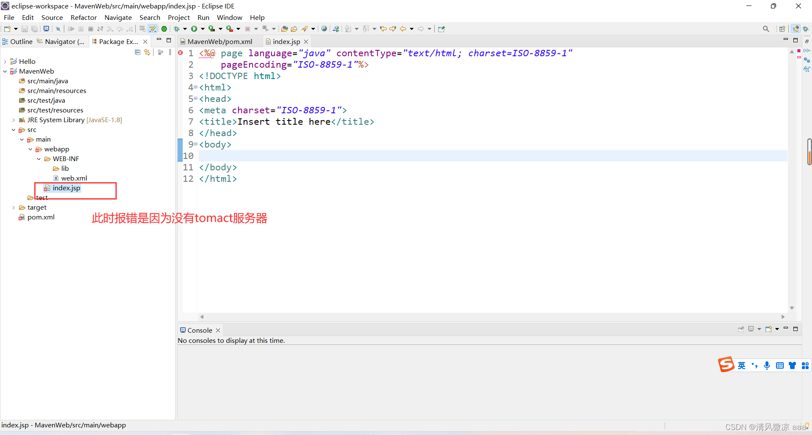Close the Package Explorer view
The image size is (812, 435).
[x=145, y=41]
